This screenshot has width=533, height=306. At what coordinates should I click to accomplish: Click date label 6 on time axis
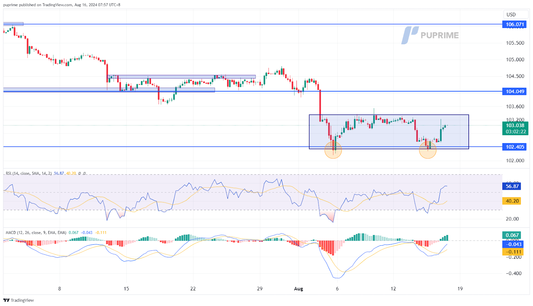pos(337,289)
